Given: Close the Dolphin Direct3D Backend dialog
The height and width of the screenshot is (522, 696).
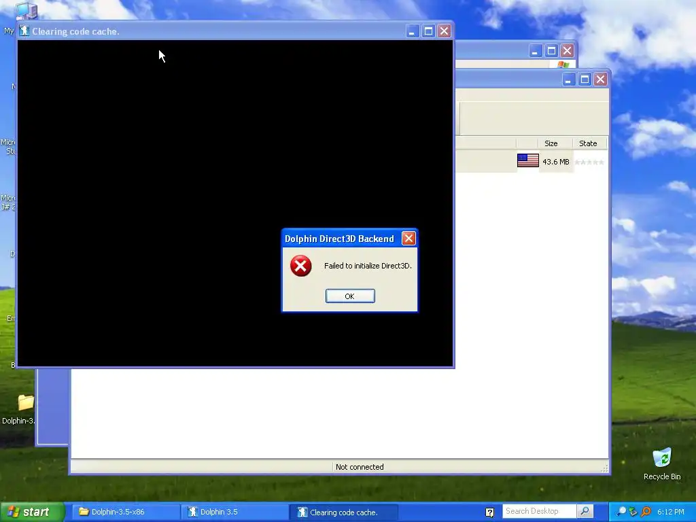Looking at the screenshot, I should coord(408,239).
